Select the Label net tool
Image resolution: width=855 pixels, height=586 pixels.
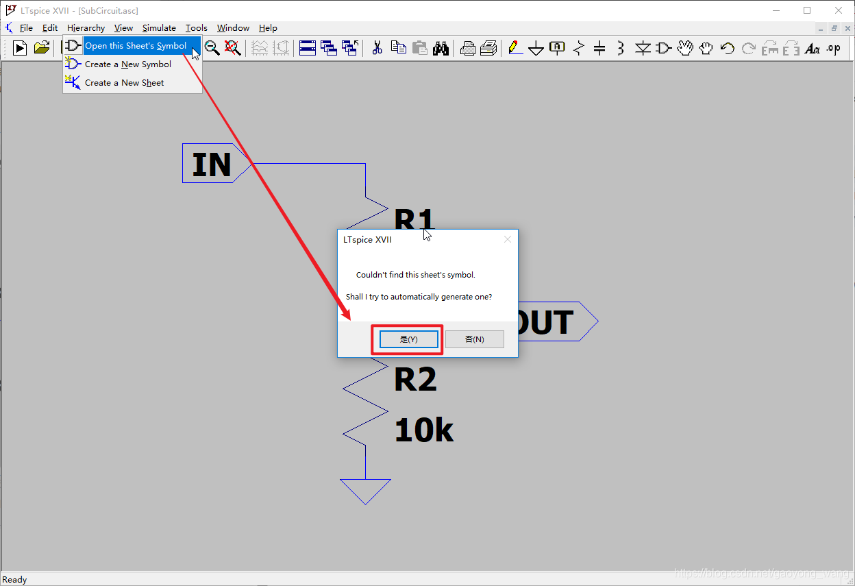(x=557, y=48)
